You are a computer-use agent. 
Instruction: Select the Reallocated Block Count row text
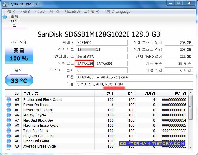(43, 100)
